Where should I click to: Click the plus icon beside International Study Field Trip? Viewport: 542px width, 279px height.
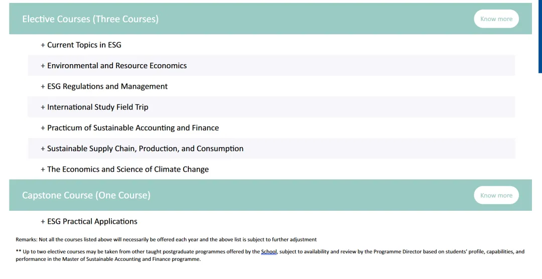[43, 107]
